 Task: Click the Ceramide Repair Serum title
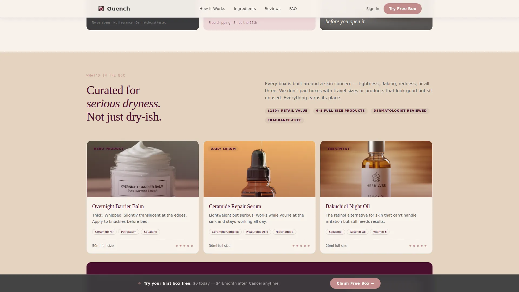point(235,206)
